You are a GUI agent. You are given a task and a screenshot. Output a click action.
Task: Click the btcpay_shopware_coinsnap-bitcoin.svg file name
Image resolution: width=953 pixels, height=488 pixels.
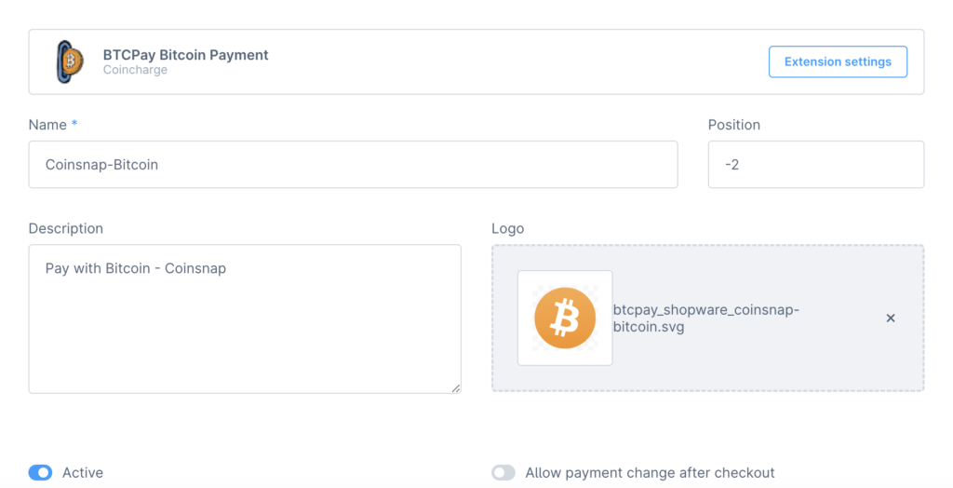[705, 319]
